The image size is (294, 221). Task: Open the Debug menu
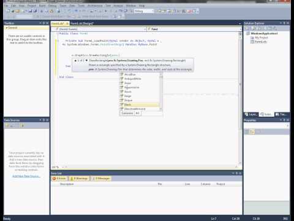53,6
